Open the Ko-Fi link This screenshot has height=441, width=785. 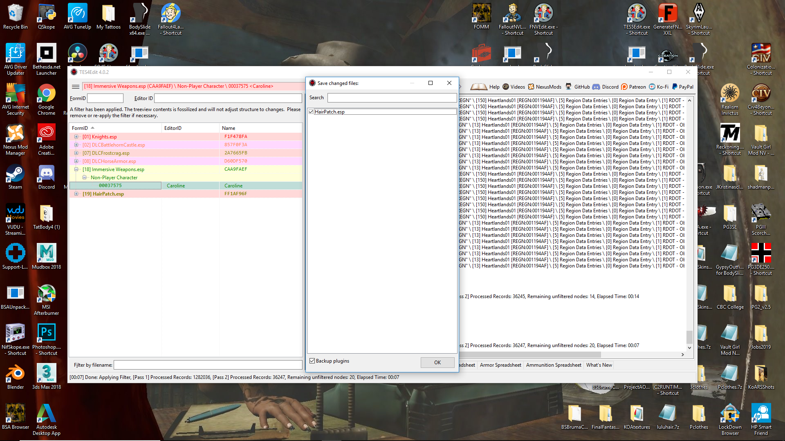[659, 87]
